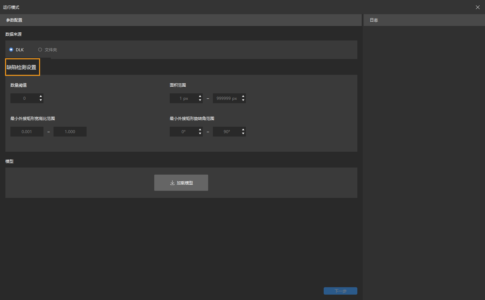Click the 下一步 next step button

click(341, 291)
